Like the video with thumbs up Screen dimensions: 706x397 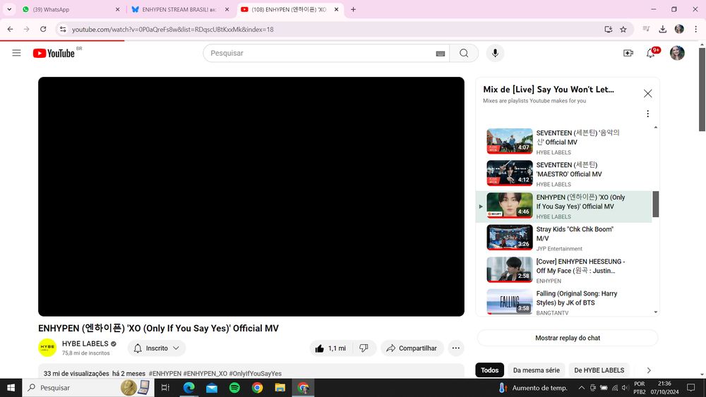click(x=331, y=348)
